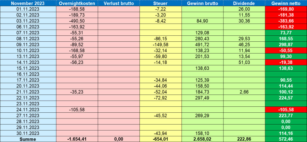The image size is (307, 142).
Task: Click the total overnight costs -1.654,41
Action: pyautogui.click(x=77, y=139)
